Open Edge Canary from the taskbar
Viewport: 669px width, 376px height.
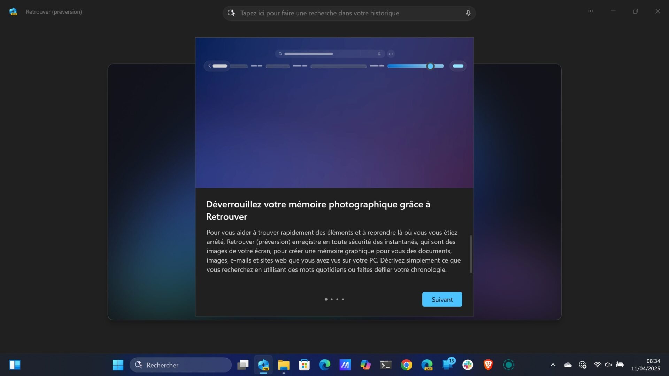coord(426,365)
